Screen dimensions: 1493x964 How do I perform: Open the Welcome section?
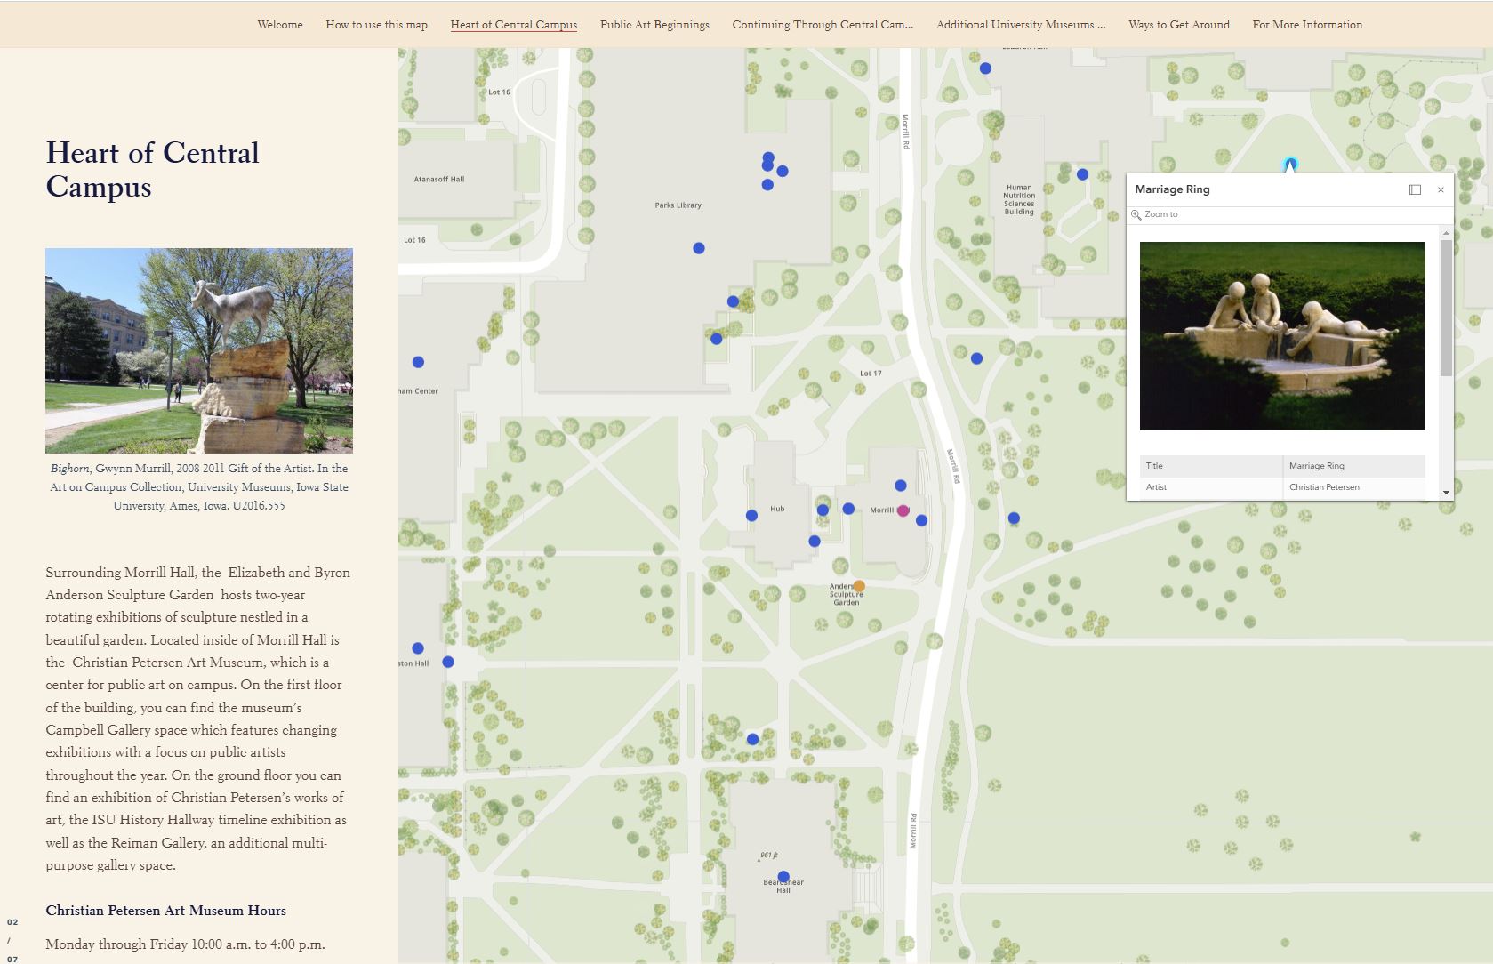pos(280,25)
